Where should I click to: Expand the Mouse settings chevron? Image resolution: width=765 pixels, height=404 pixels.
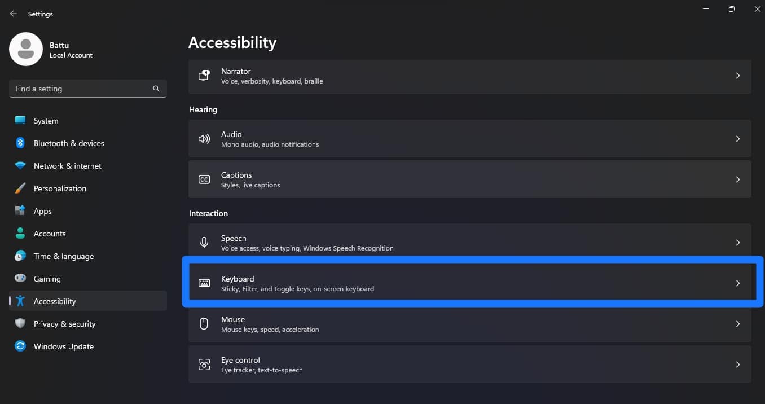[738, 323]
